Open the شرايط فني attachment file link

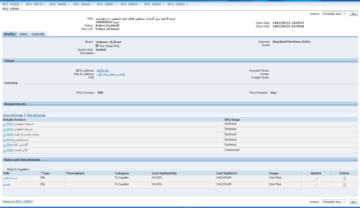(x=10, y=177)
